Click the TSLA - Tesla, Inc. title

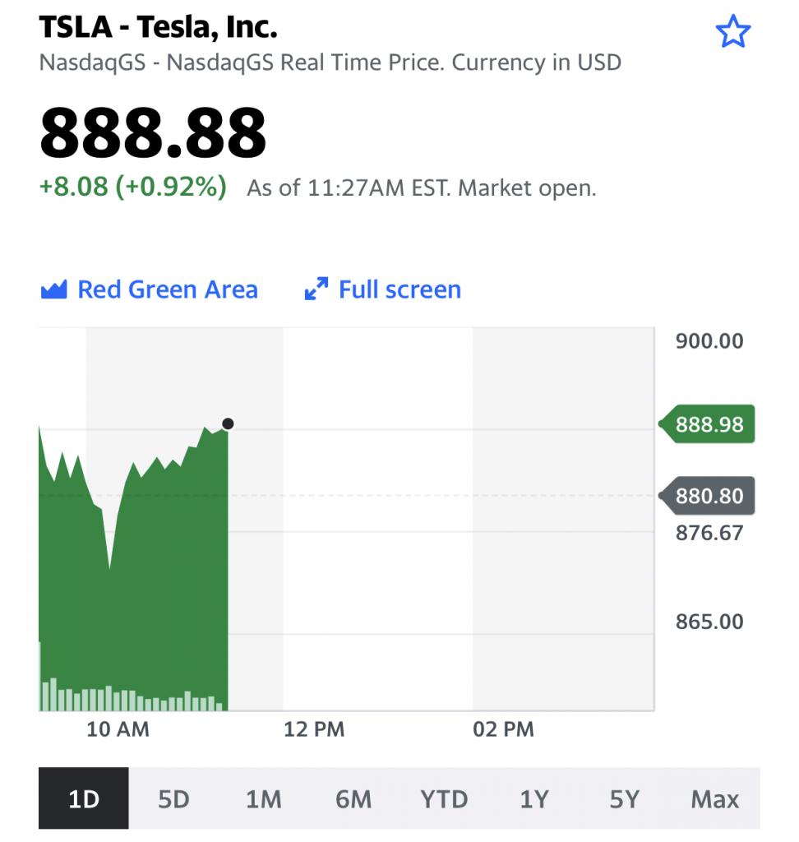(159, 27)
